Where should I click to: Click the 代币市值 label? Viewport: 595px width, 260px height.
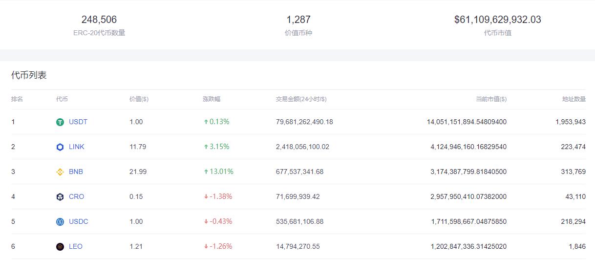click(x=498, y=33)
